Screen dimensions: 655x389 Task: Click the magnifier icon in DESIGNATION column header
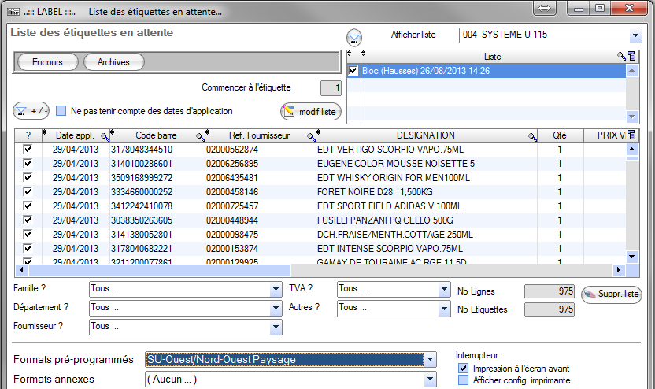pyautogui.click(x=533, y=136)
